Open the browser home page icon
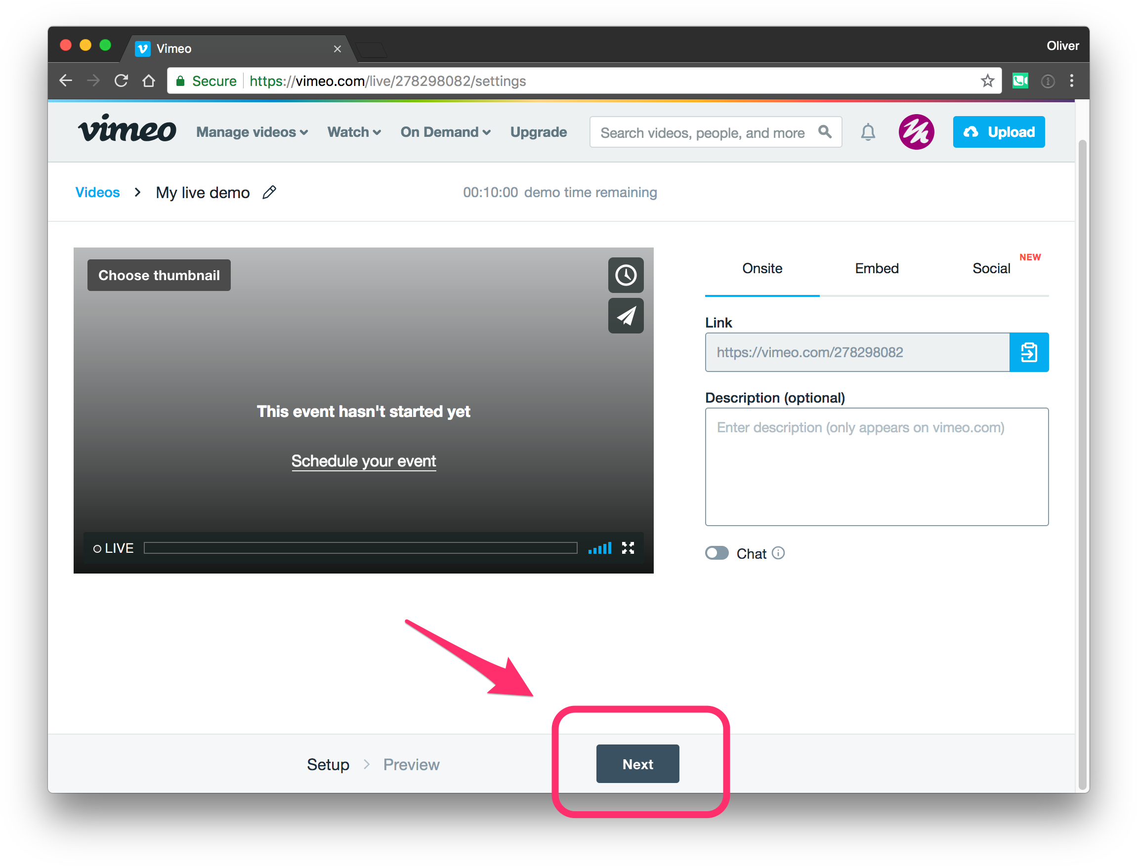 [x=149, y=81]
